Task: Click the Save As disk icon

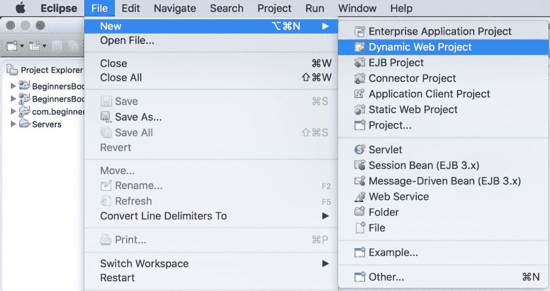Action: click(x=106, y=117)
